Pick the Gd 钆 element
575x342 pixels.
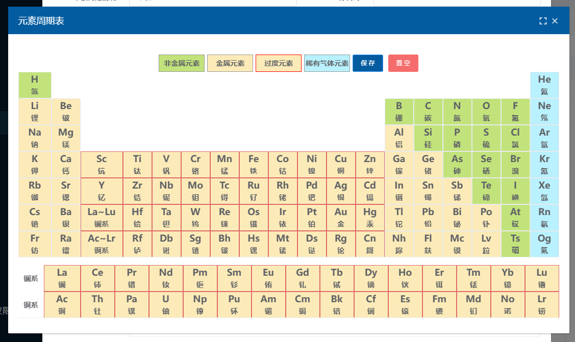click(303, 278)
